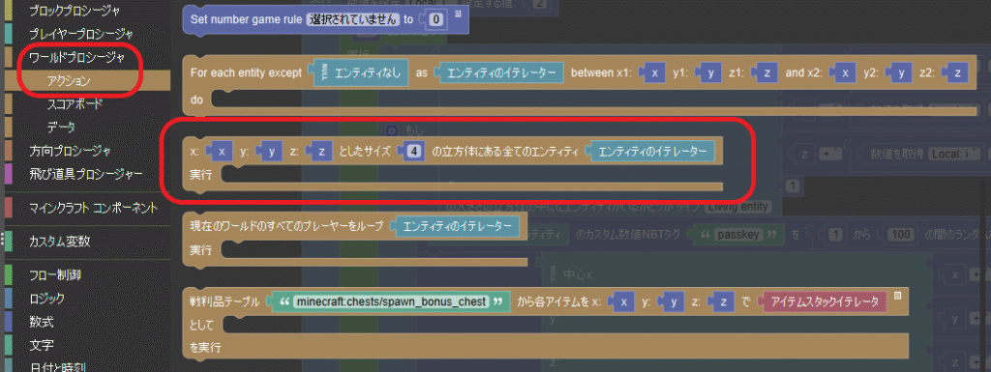This screenshot has width=991, height=372.
Task: Select the データ subcategory
Action: click(61, 128)
